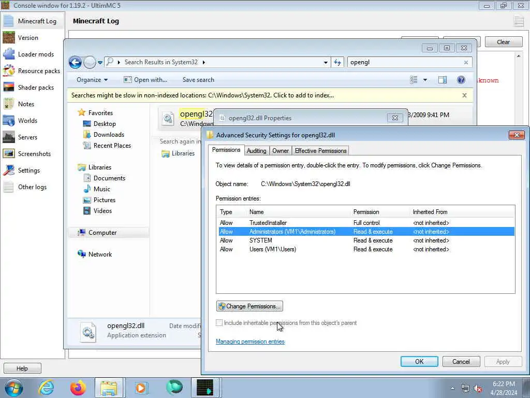This screenshot has width=530, height=398.
Task: Click Clear button in Minecraft Log
Action: (503, 42)
